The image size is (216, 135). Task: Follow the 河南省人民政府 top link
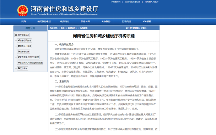coord(152,2)
